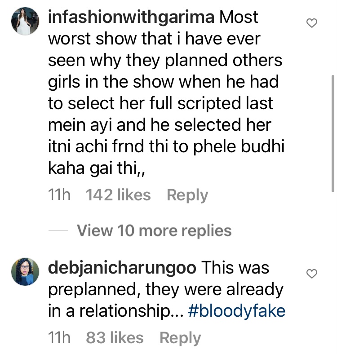Click the 11h timestamp beside 142 likes
337x354 pixels.
pos(59,195)
